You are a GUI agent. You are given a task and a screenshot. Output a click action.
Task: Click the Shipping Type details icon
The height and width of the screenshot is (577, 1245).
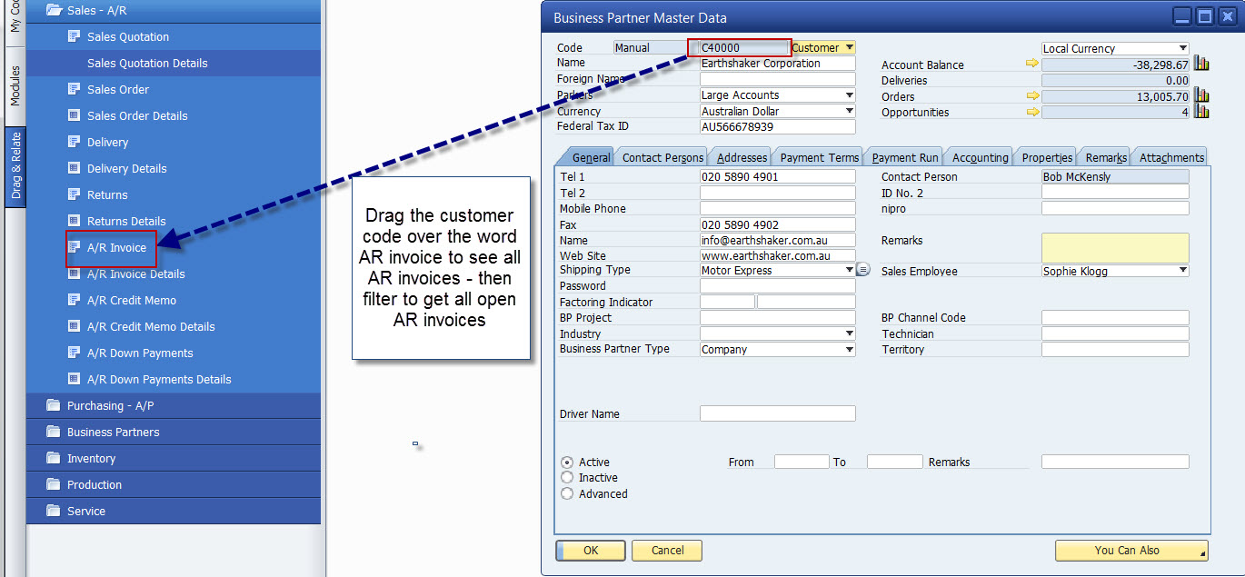coord(863,270)
